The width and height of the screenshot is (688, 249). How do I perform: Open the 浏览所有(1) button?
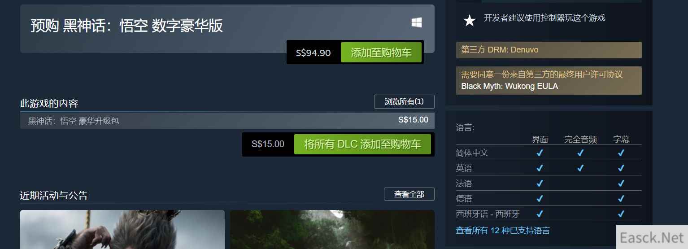[404, 102]
